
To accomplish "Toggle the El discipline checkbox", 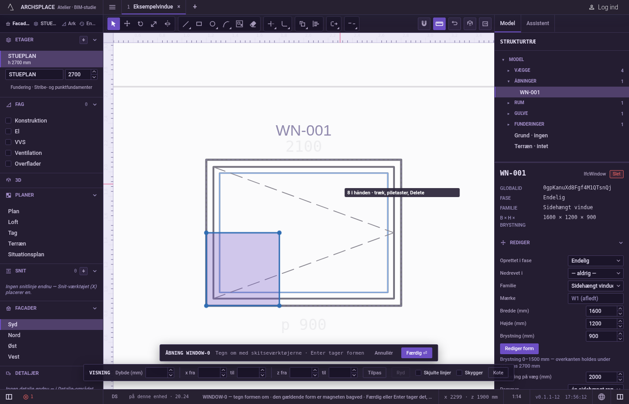I will point(8,132).
